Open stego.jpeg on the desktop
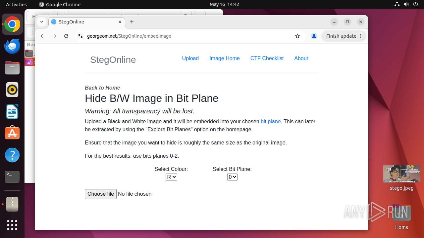The height and width of the screenshot is (238, 424). tap(401, 178)
